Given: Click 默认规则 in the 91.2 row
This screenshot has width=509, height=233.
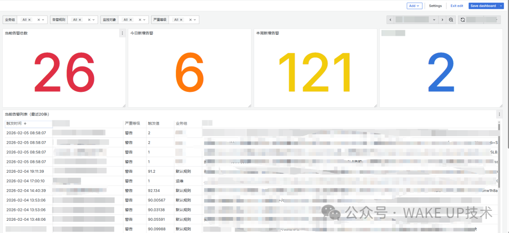Looking at the screenshot, I should 183,171.
